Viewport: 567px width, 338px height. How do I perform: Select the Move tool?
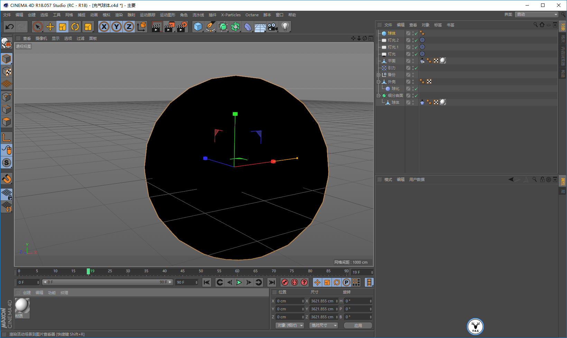point(50,27)
